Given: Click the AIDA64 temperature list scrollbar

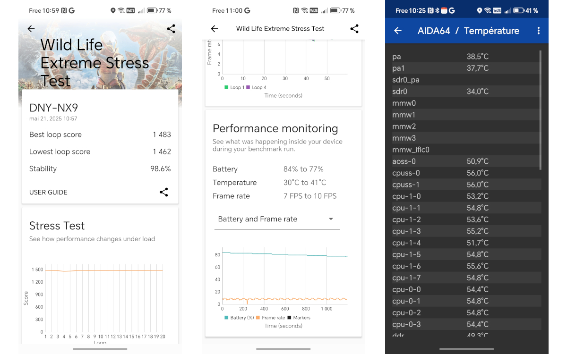Looking at the screenshot, I should coord(540,110).
